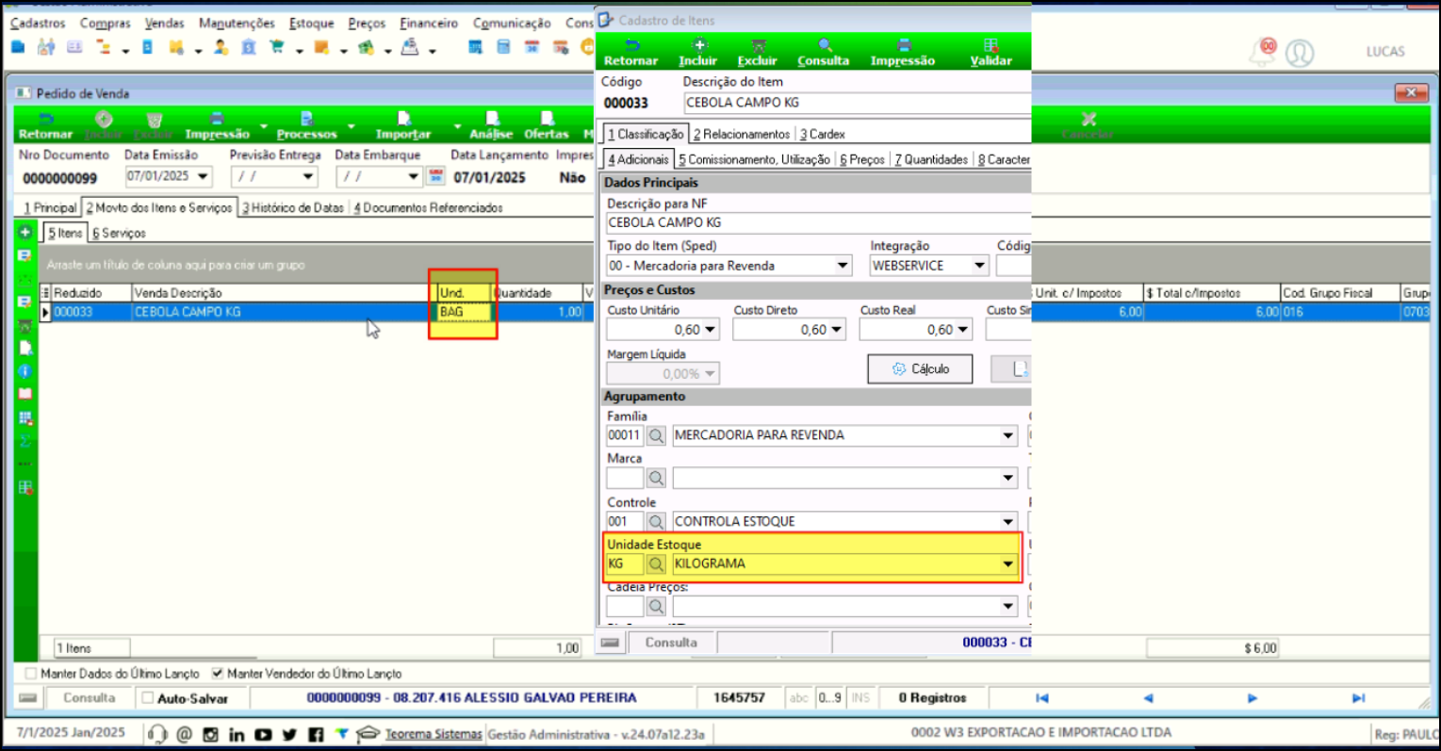Go to next record arrow
This screenshot has height=751, width=1441.
coord(1252,698)
